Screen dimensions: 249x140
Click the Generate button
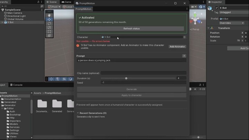click(x=131, y=89)
